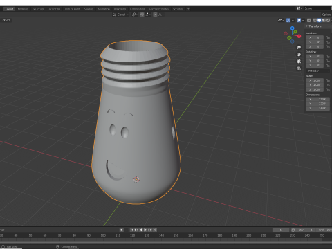This screenshot has width=332, height=249.
Task: Open the Texture Paint workspace
Action: pyautogui.click(x=72, y=9)
